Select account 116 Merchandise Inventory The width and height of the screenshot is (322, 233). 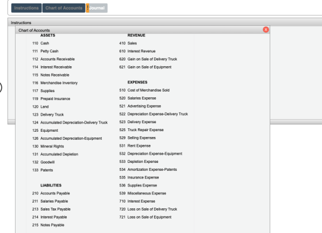(55, 83)
